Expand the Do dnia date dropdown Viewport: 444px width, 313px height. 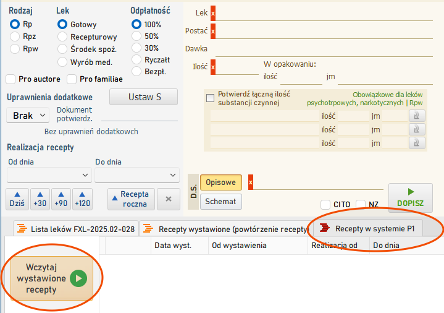[137, 175]
